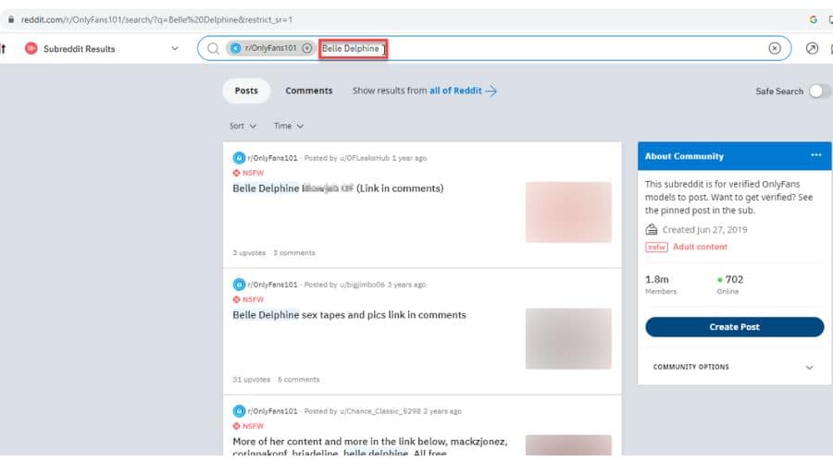Click NSFW tag on the bigjimbo06 post
The image size is (833, 462).
[248, 299]
